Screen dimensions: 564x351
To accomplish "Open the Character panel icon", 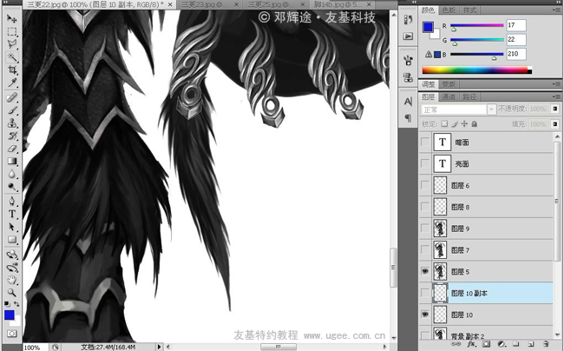I will (409, 102).
